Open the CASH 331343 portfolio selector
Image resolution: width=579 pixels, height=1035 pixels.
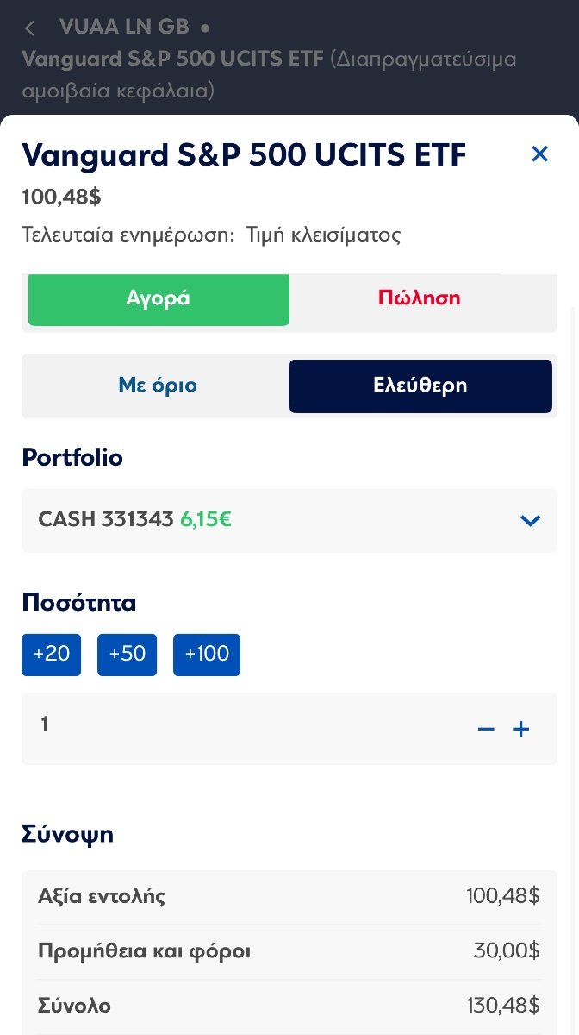[289, 520]
